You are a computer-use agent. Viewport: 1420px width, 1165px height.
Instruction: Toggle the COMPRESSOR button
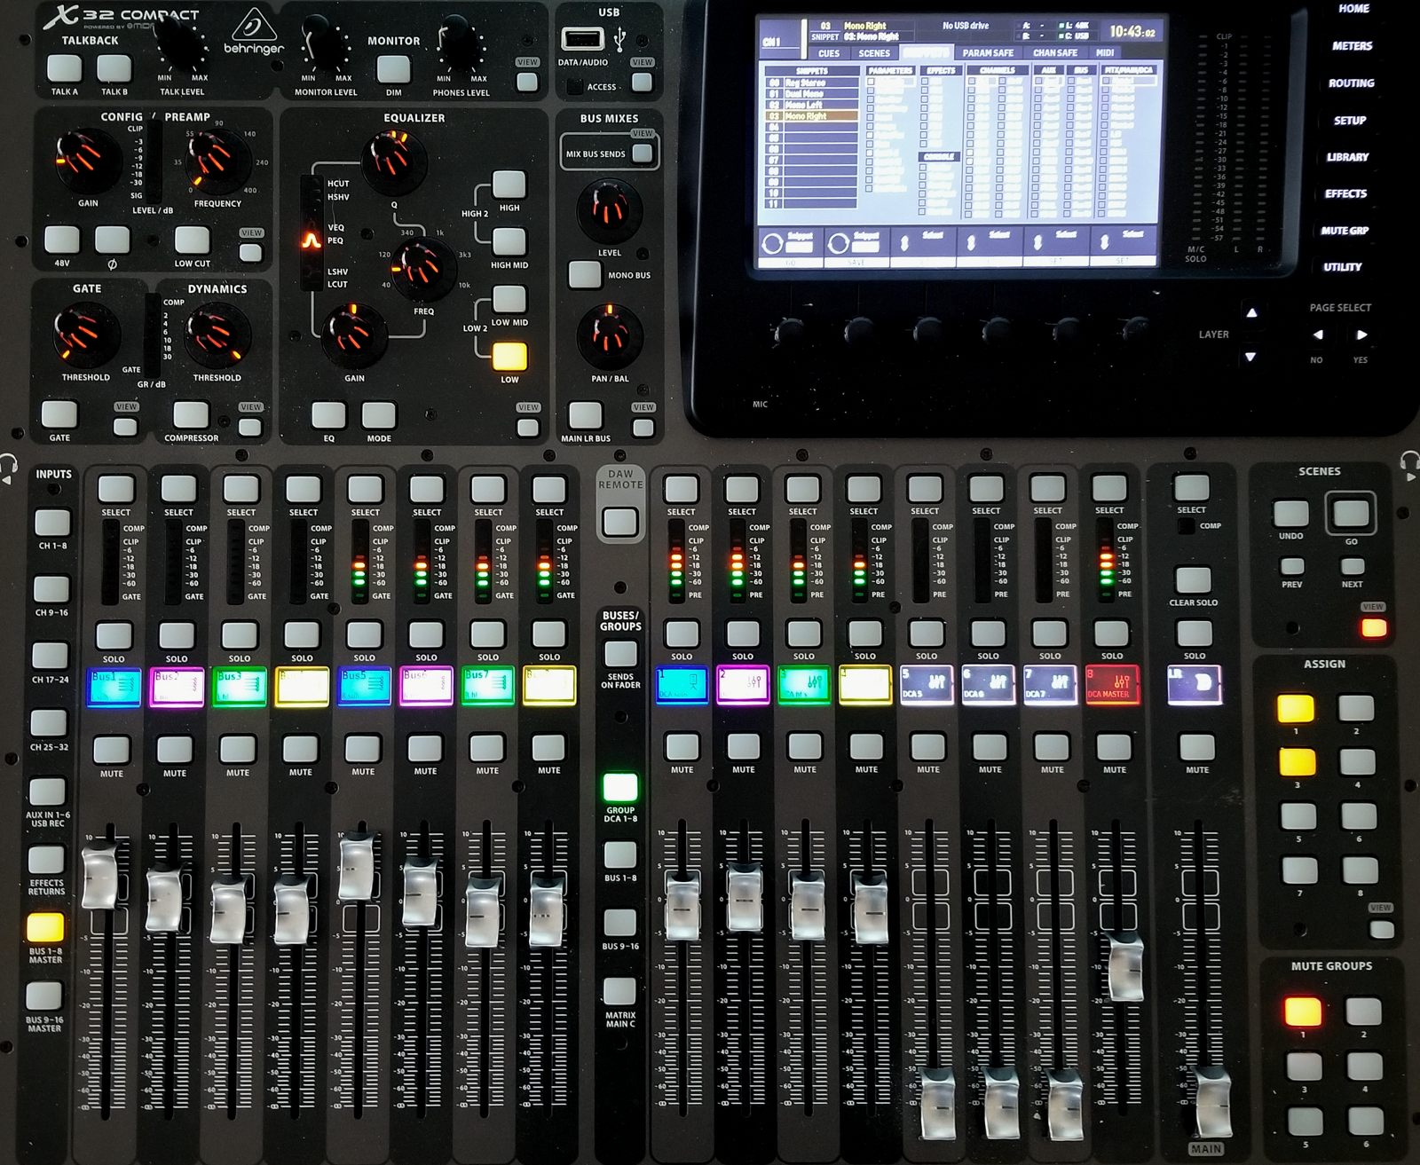click(191, 414)
